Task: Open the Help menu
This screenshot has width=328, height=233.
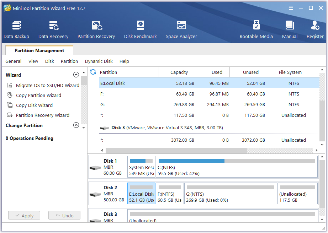Action: [x=124, y=61]
